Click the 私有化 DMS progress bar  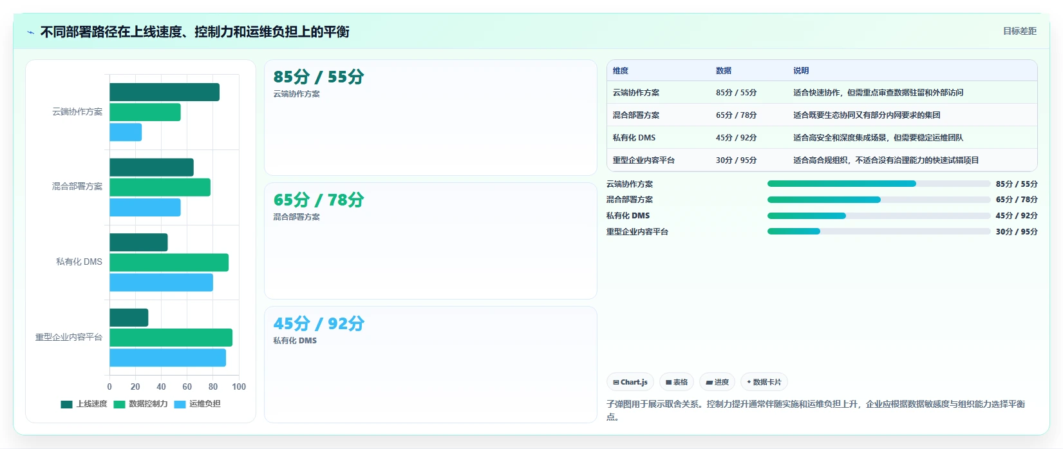click(879, 216)
